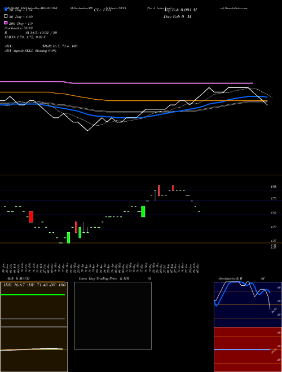Click the magenta 200 Day legend swatch

pyautogui.click(x=6, y=23)
